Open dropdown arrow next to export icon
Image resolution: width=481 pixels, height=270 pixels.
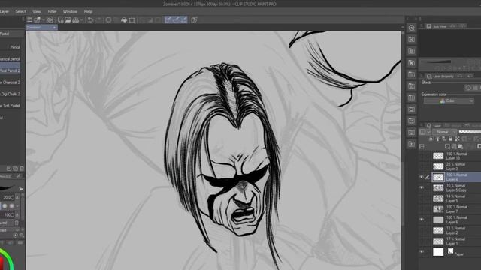point(82,20)
